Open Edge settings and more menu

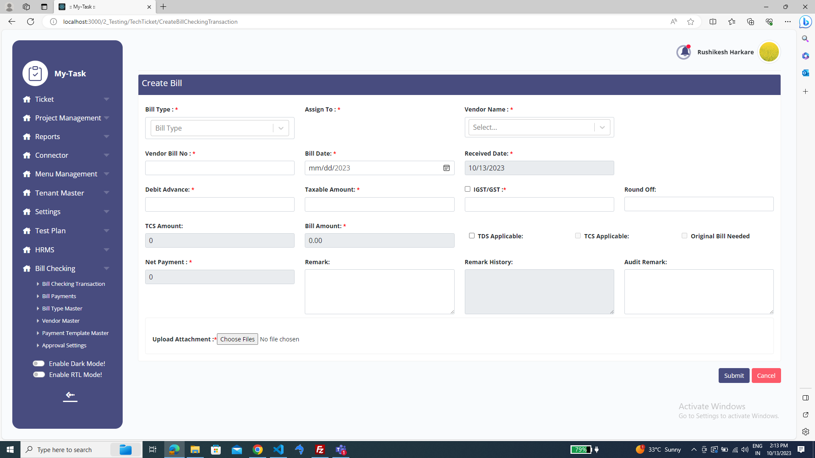(787, 22)
